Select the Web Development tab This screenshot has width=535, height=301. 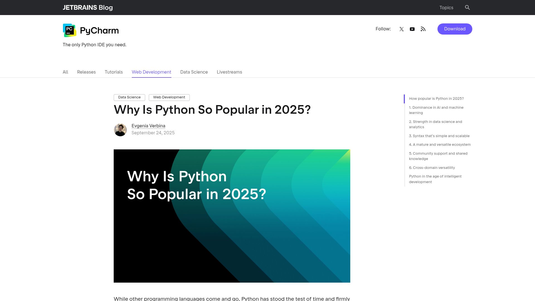point(151,72)
